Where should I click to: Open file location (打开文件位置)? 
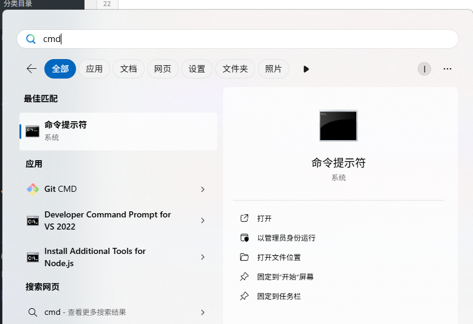tap(278, 257)
